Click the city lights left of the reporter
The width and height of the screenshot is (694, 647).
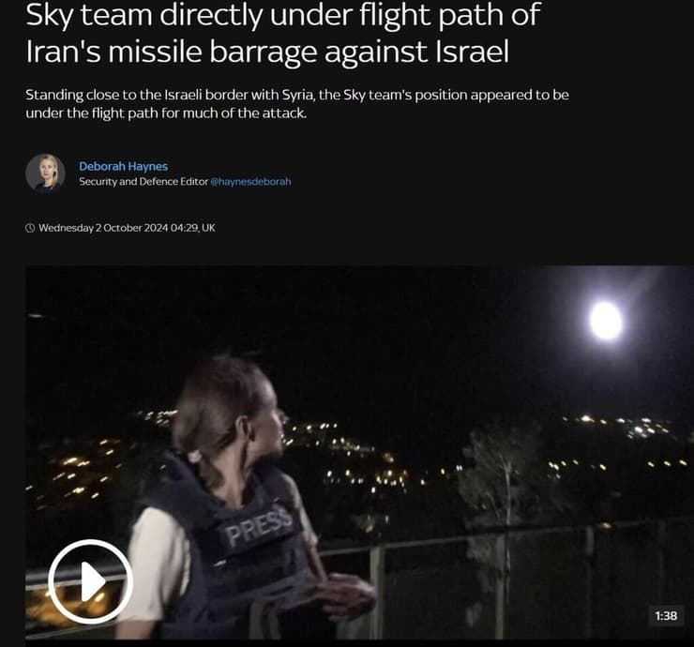[80, 469]
